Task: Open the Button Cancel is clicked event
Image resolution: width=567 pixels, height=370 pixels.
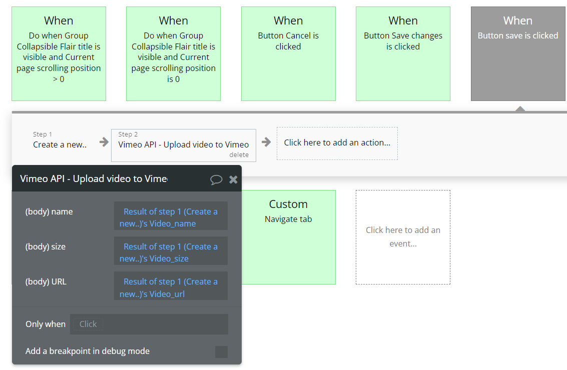Action: tap(288, 53)
